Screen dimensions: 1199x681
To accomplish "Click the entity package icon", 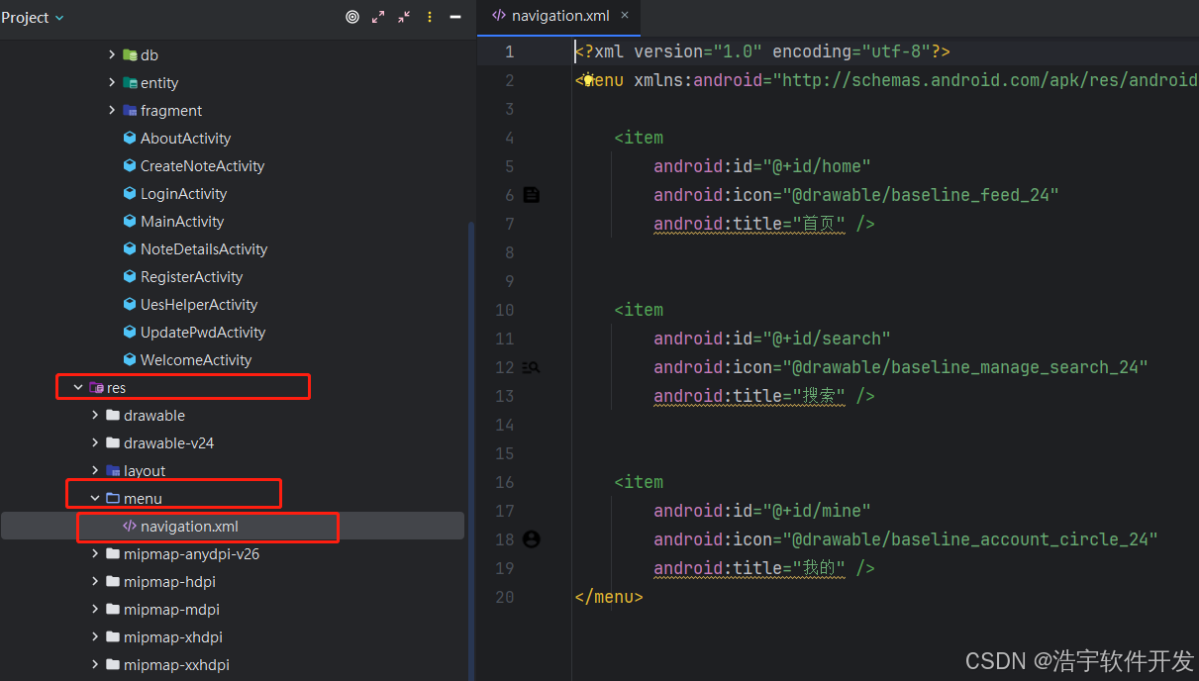I will coord(130,83).
